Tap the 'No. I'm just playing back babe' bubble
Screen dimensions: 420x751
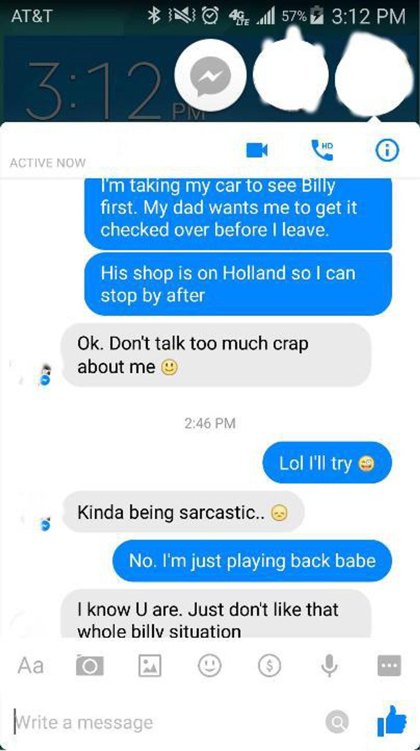(252, 561)
